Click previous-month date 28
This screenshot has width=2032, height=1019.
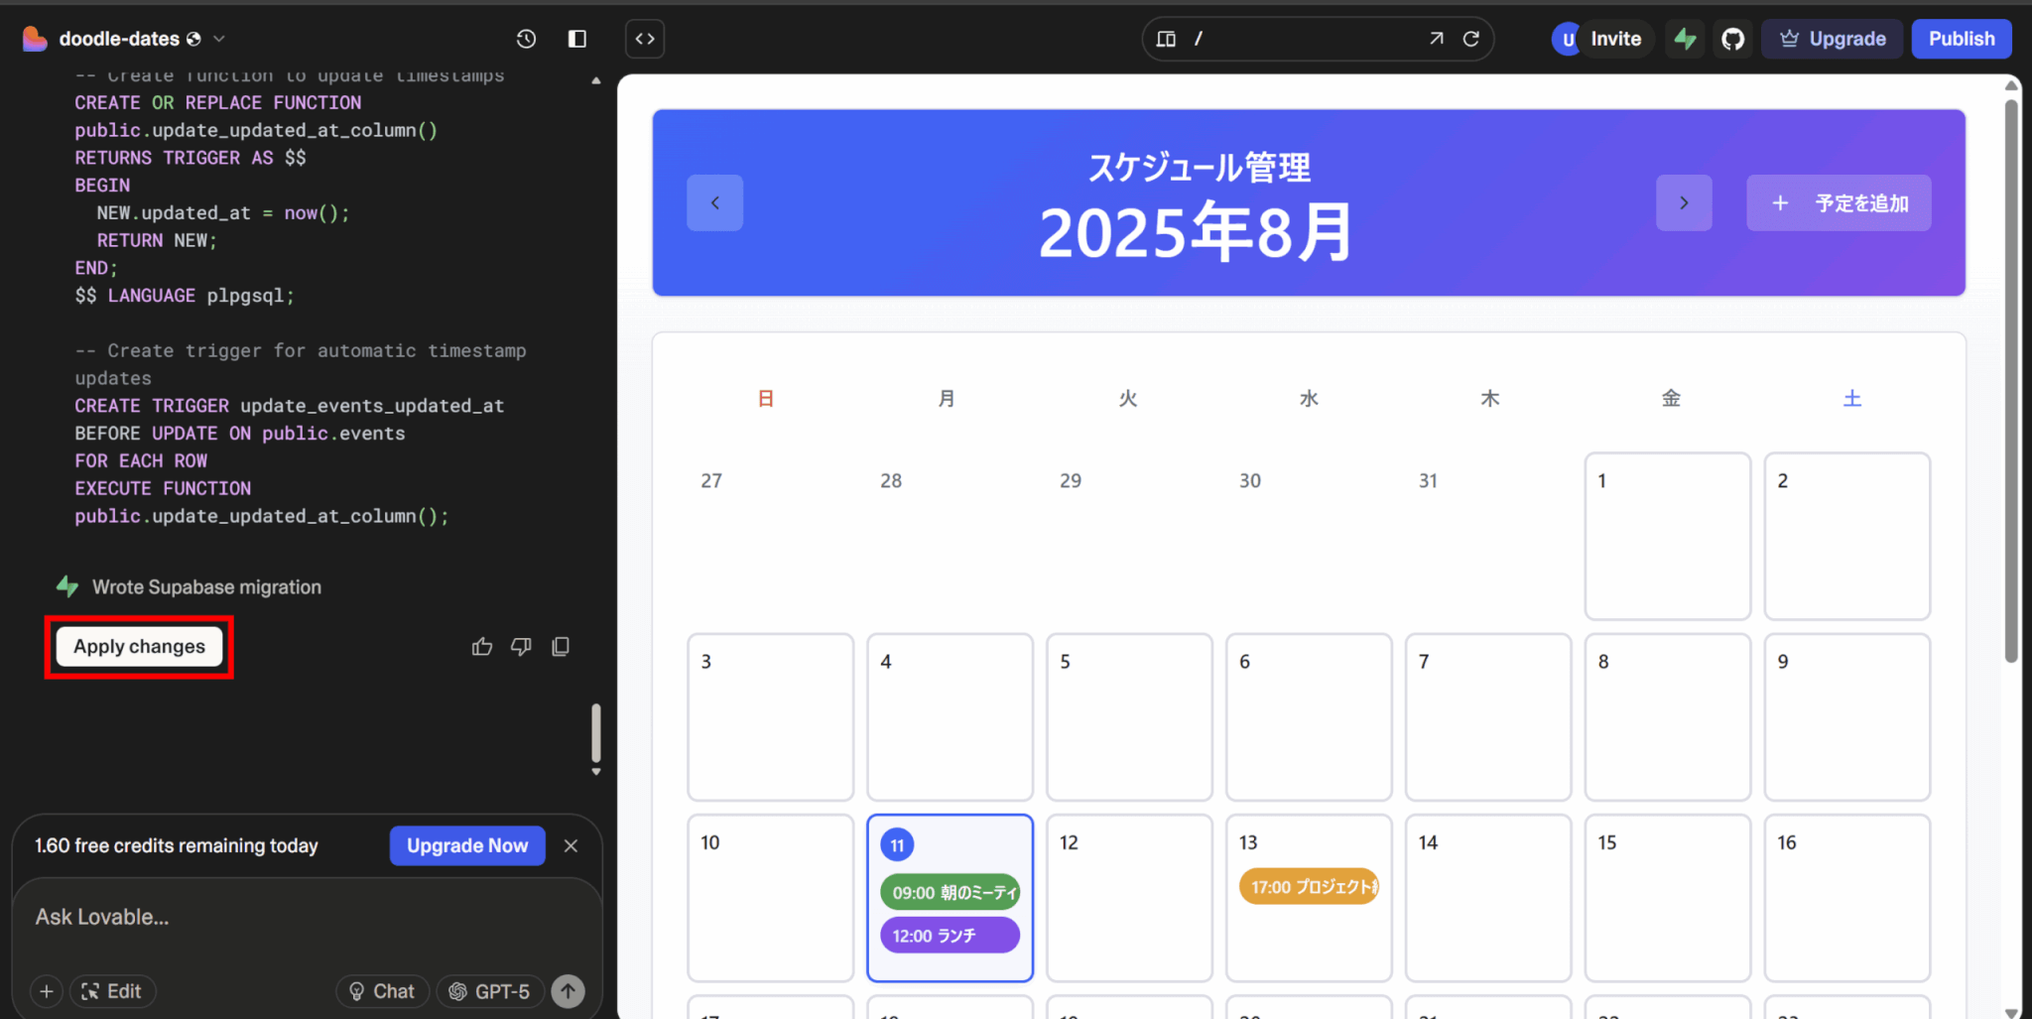click(x=891, y=481)
